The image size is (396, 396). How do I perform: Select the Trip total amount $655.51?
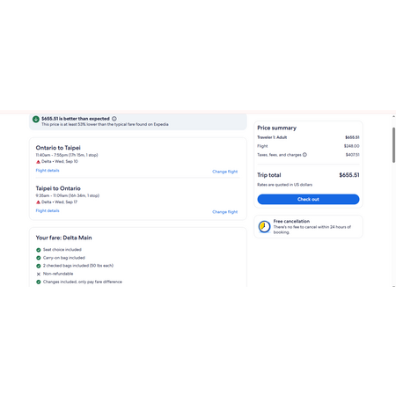pyautogui.click(x=349, y=175)
